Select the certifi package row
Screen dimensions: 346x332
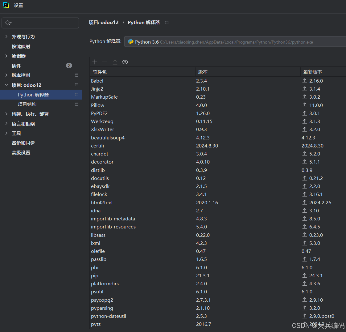(x=218, y=146)
